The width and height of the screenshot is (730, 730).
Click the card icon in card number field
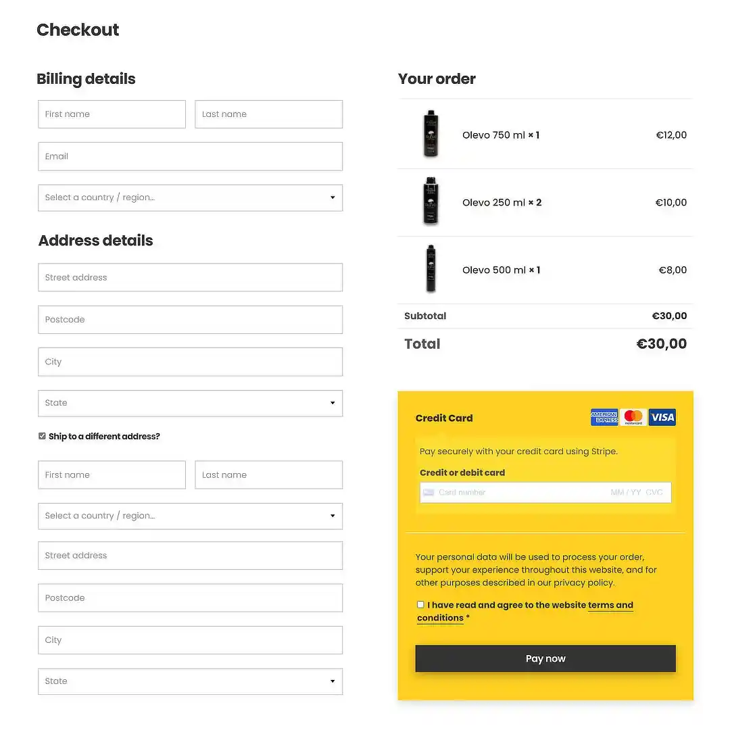point(429,493)
